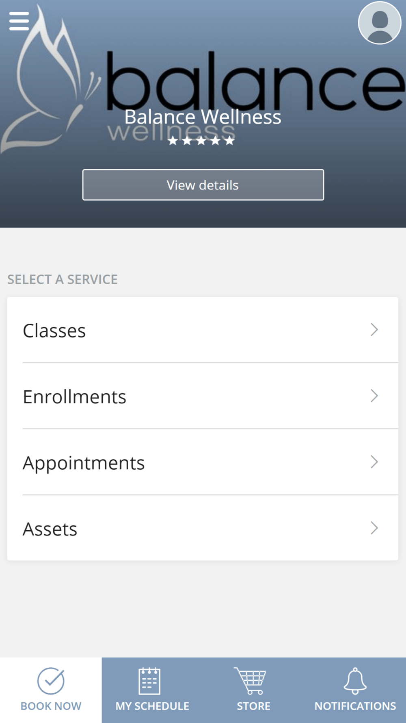Image resolution: width=406 pixels, height=723 pixels.
Task: Expand the Assets chevron arrow
Action: pos(374,528)
